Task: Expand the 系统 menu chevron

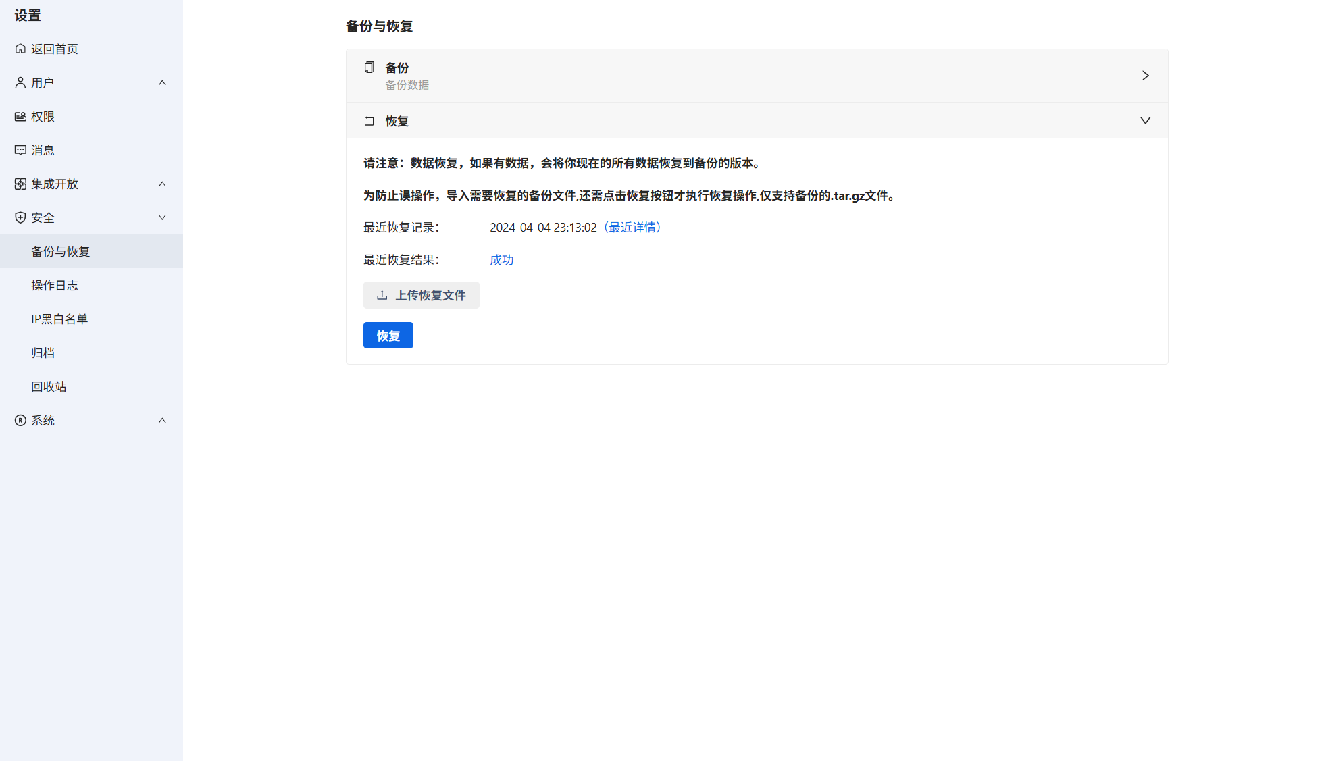Action: 162,420
